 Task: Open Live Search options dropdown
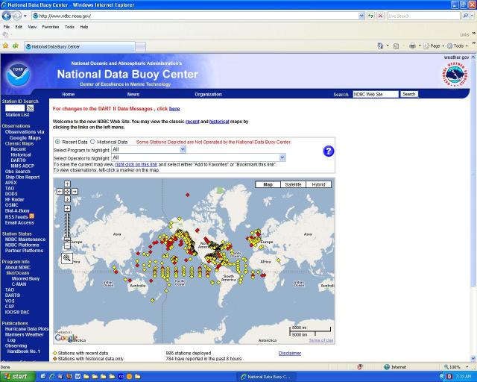(x=472, y=16)
